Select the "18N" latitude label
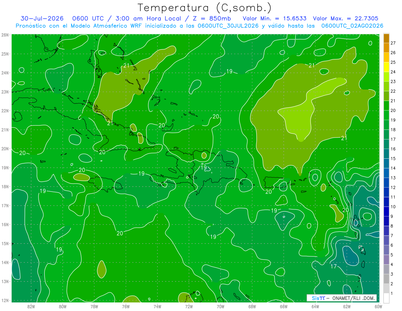The width and height of the screenshot is (402, 311). [5, 187]
